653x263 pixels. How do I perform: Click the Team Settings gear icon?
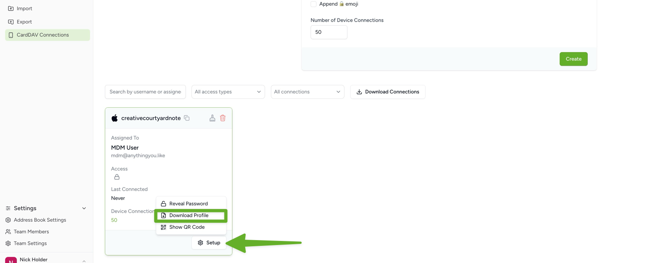tap(8, 243)
